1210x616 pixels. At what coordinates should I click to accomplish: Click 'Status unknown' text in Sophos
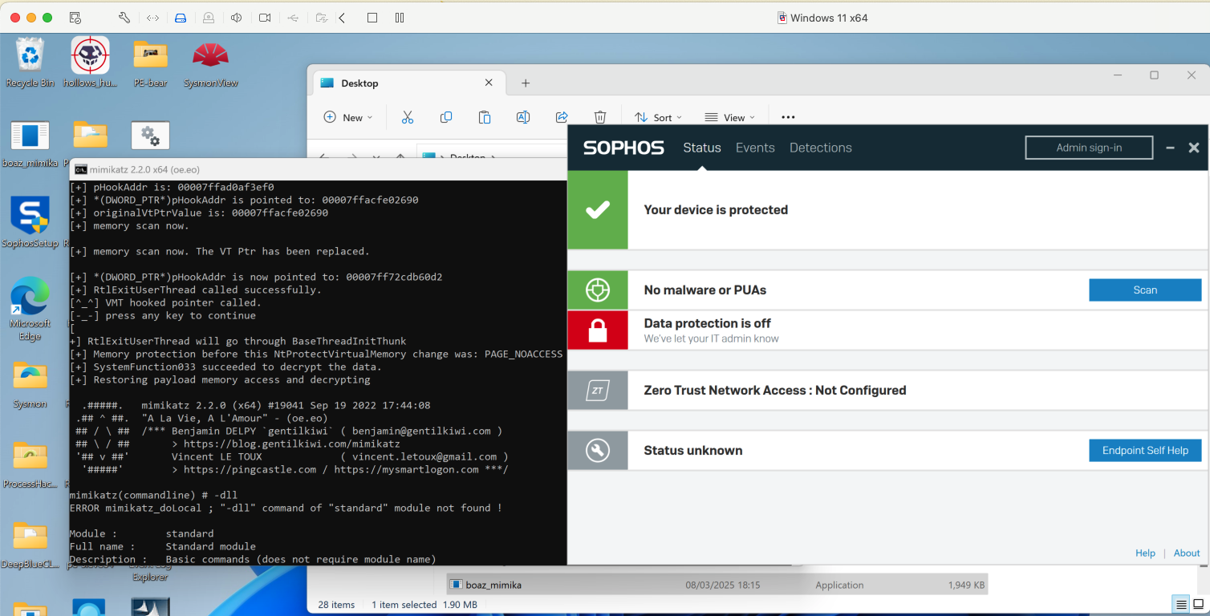[693, 450]
